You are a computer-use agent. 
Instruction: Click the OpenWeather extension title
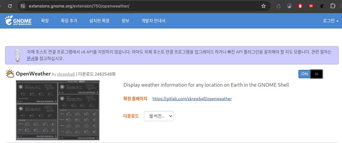(x=33, y=74)
